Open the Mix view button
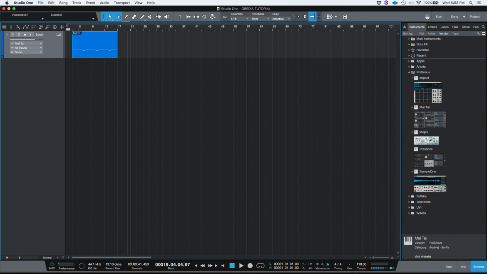The width and height of the screenshot is (487, 274). pos(463,267)
